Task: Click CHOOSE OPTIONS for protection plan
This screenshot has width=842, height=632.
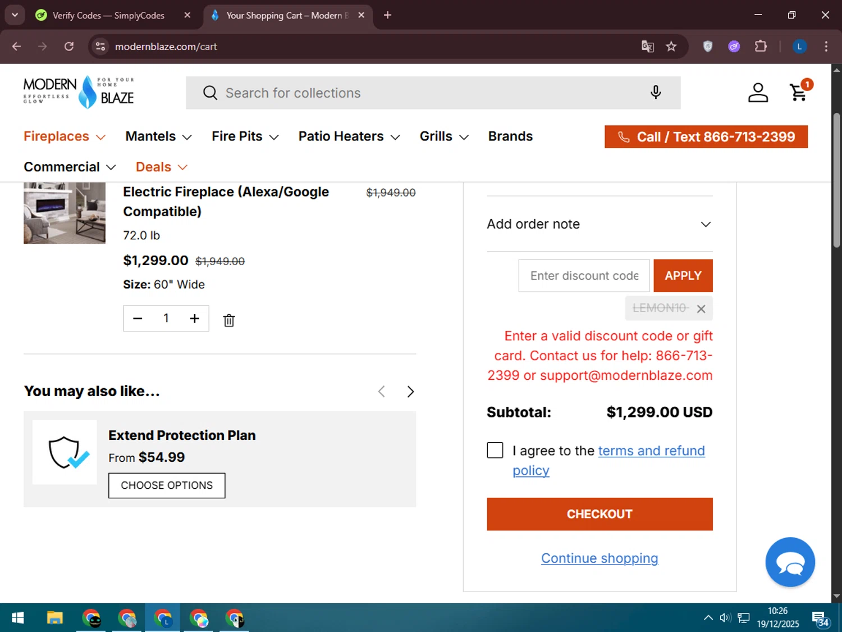Action: tap(167, 485)
